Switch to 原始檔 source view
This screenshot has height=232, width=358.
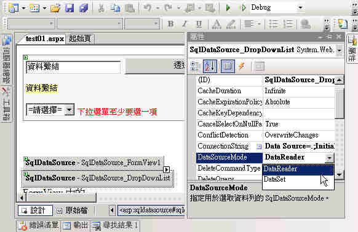click(73, 211)
